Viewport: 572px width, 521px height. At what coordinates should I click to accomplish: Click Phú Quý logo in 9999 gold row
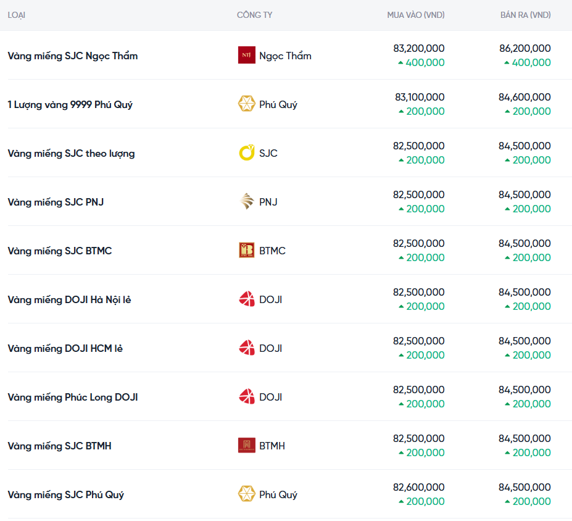246,104
